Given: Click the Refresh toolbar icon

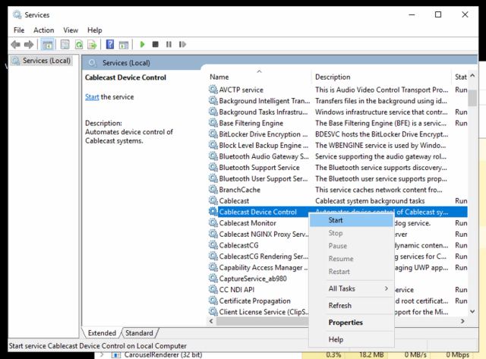Looking at the screenshot, I should point(78,45).
